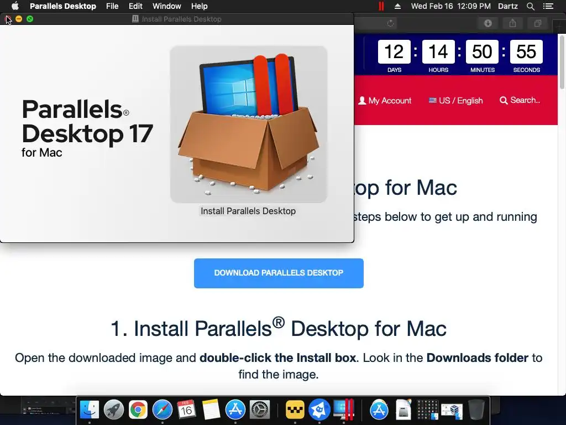Click the heading 1. Install Parallels Desktop for Mac

coord(279,328)
